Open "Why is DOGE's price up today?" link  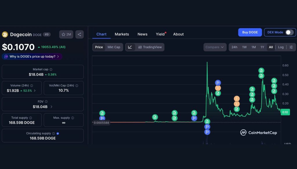pyautogui.click(x=32, y=56)
